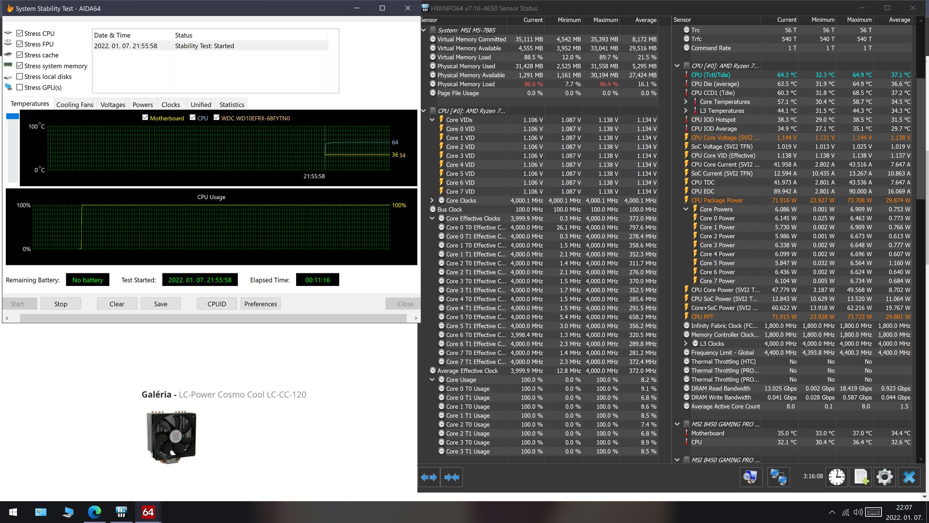
Task: Click the network monitors remote icon
Action: 778,477
